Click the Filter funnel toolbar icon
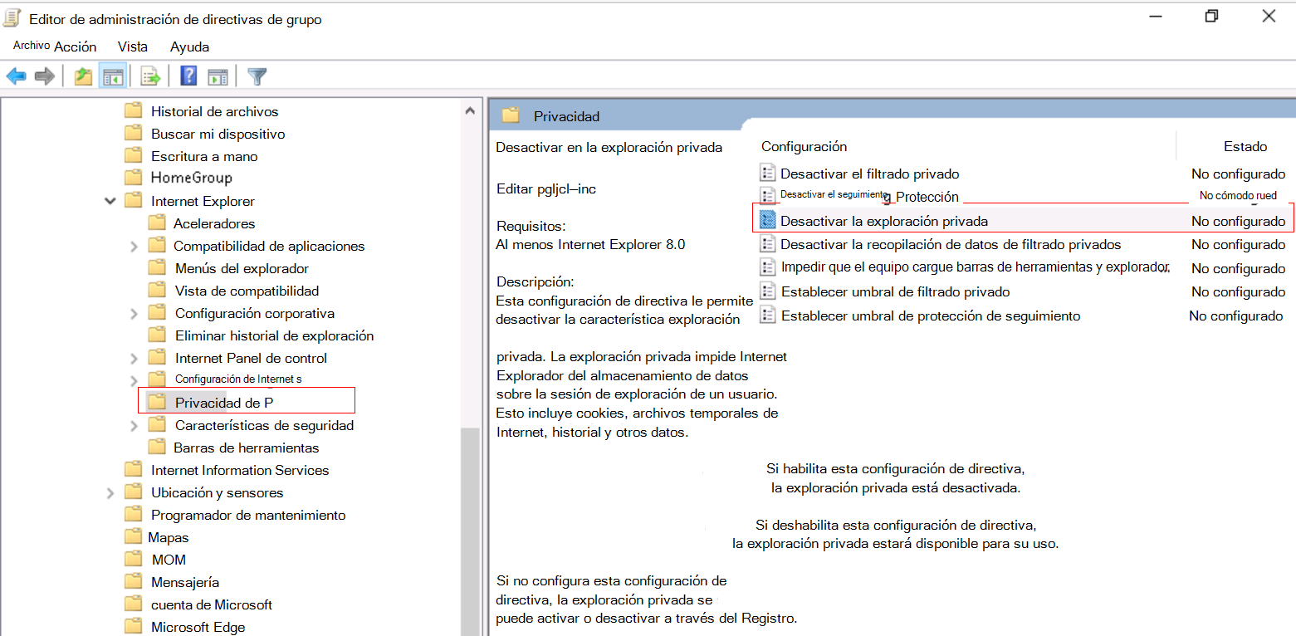Screen dimensions: 1296x636 tap(257, 77)
